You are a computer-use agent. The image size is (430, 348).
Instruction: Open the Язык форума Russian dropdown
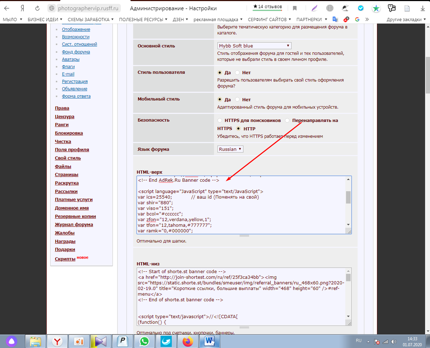coord(230,149)
